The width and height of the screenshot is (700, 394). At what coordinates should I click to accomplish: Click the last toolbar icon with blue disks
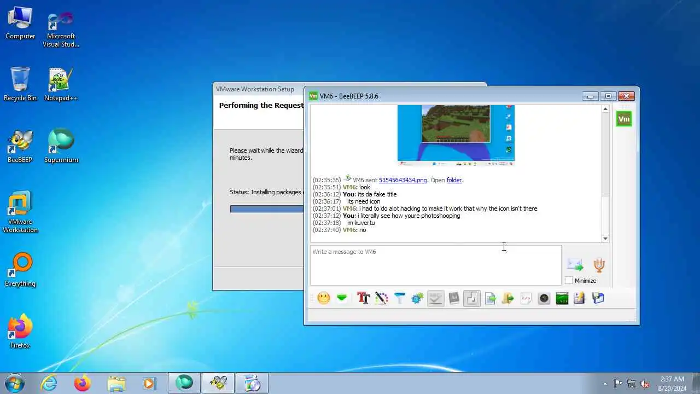598,298
